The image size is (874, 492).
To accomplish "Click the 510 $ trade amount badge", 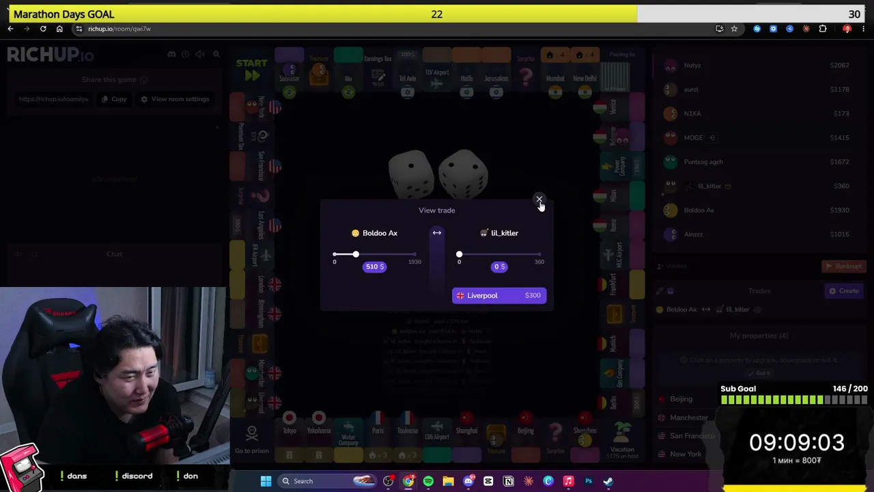I will [x=374, y=266].
